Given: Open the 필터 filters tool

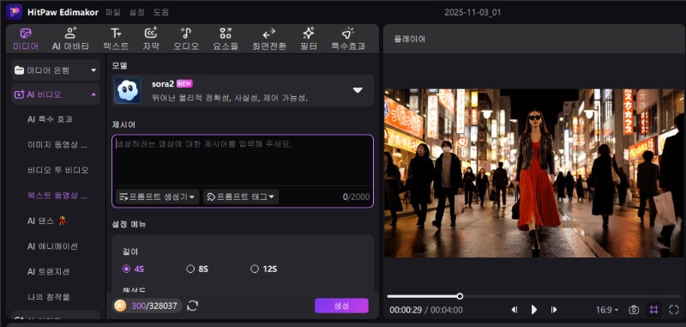Looking at the screenshot, I should click(x=309, y=39).
